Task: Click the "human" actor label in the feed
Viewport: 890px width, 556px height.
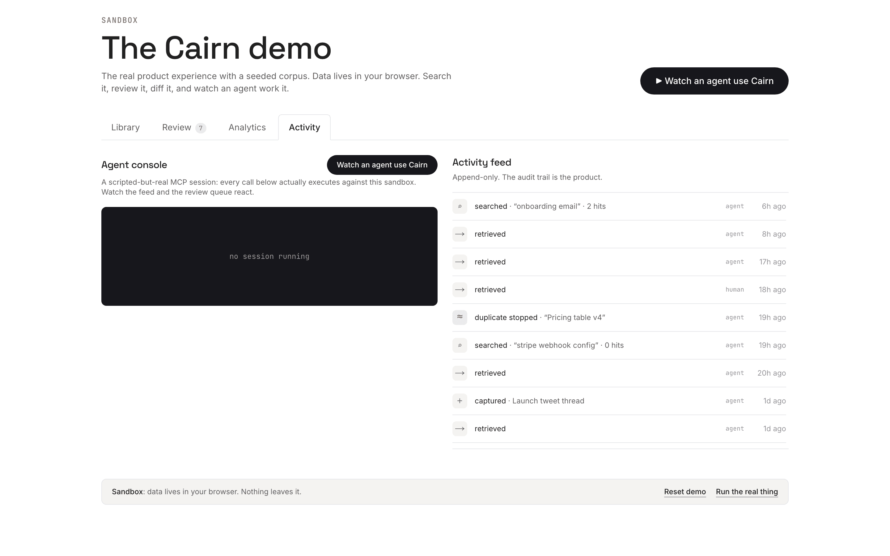Action: click(735, 290)
